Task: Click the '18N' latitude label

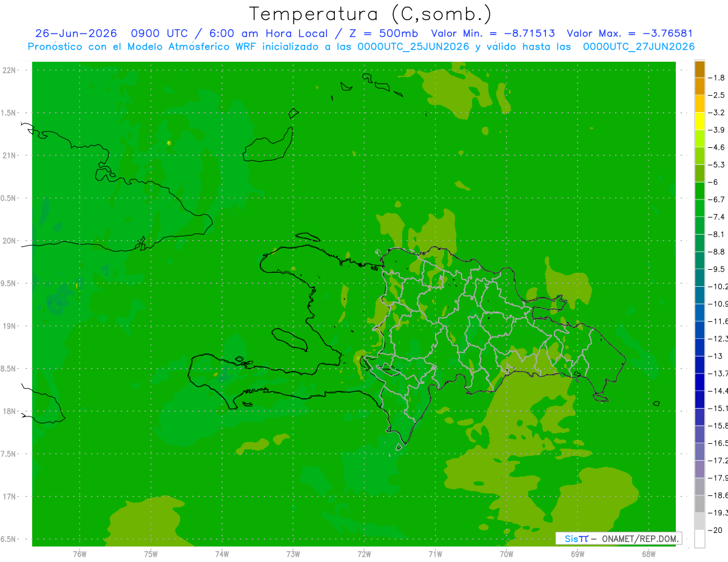Action: [9, 411]
